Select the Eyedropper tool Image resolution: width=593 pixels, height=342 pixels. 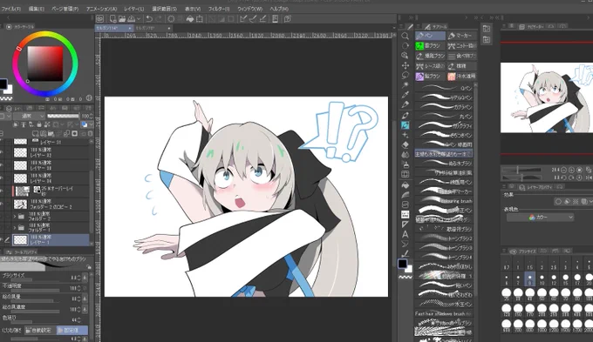(405, 95)
